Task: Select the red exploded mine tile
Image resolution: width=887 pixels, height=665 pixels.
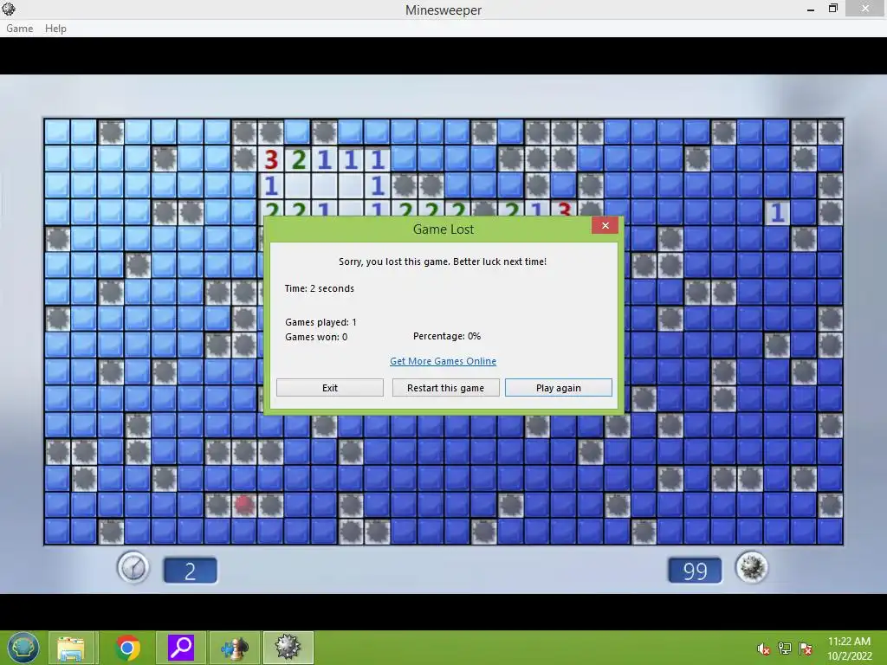Action: 243,505
